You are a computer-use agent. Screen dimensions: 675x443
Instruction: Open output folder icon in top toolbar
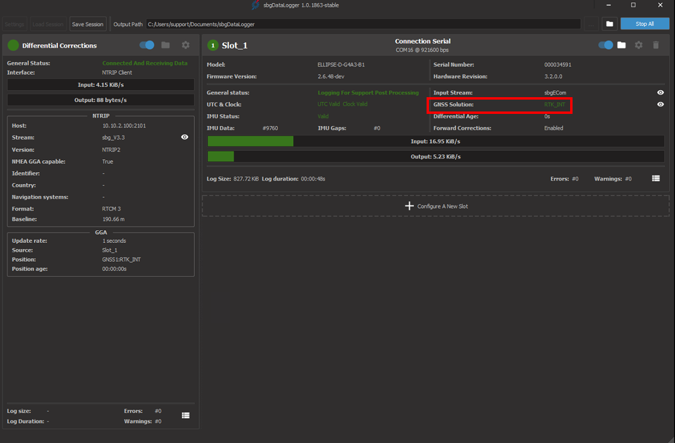(x=609, y=24)
